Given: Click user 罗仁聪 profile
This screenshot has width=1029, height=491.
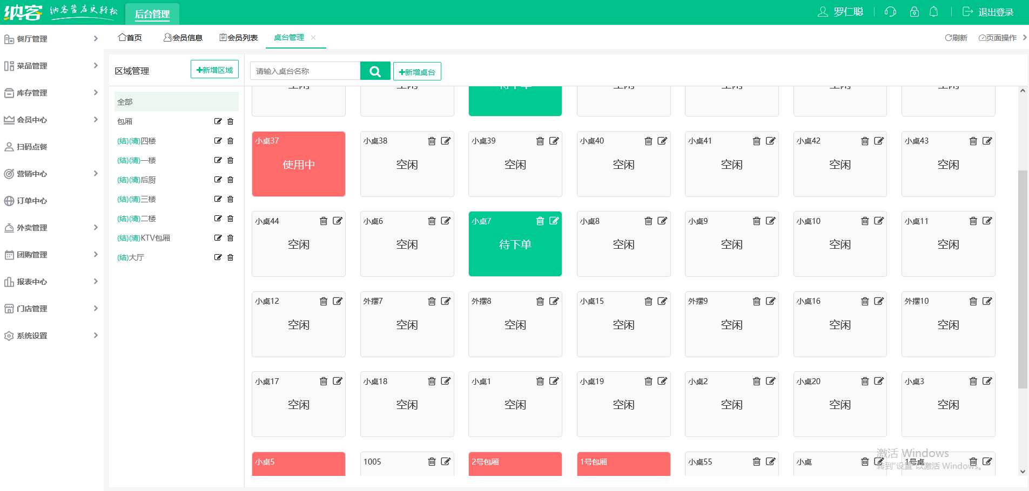Looking at the screenshot, I should [x=840, y=12].
